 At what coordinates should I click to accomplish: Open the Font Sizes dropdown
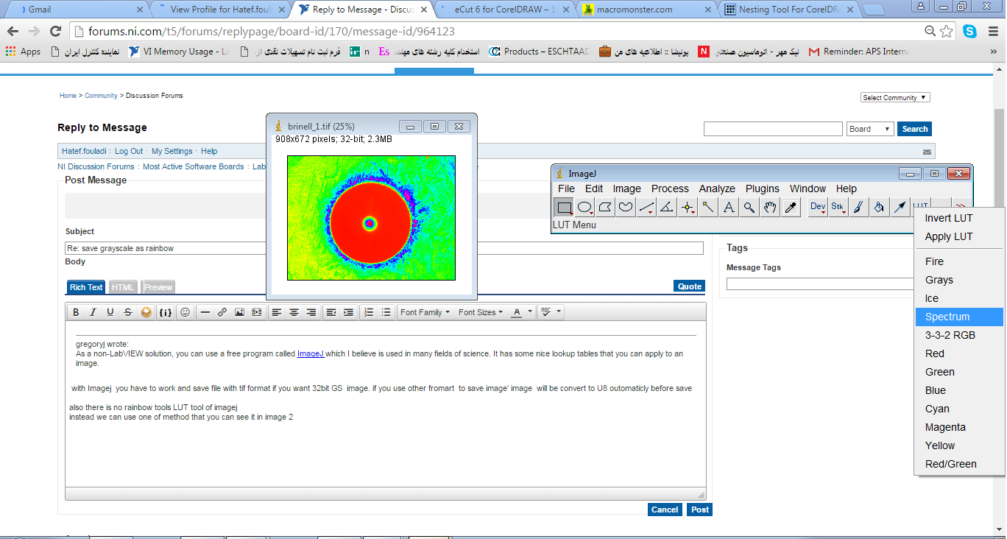480,312
